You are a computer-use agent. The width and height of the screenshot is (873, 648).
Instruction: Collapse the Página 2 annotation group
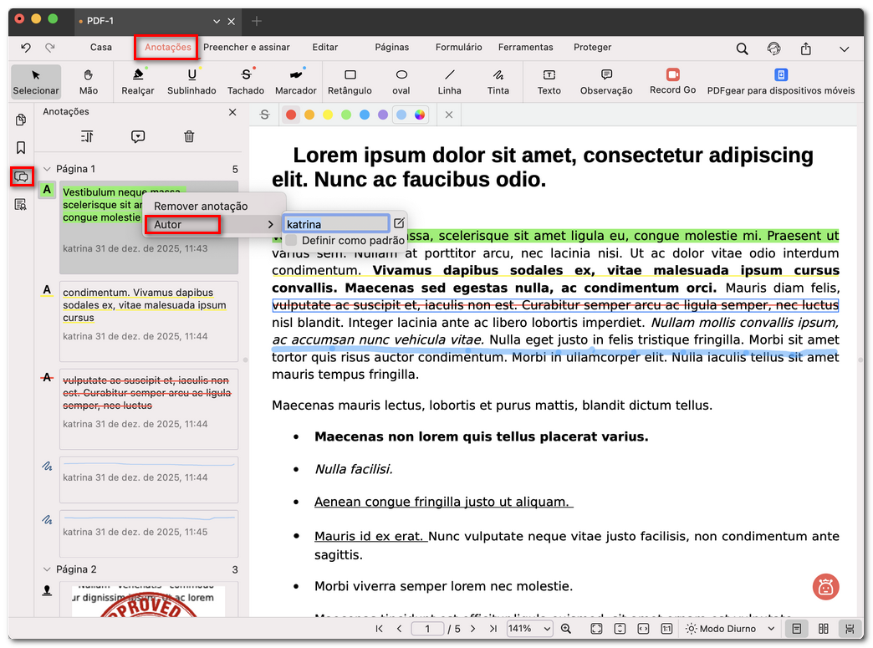tap(47, 569)
